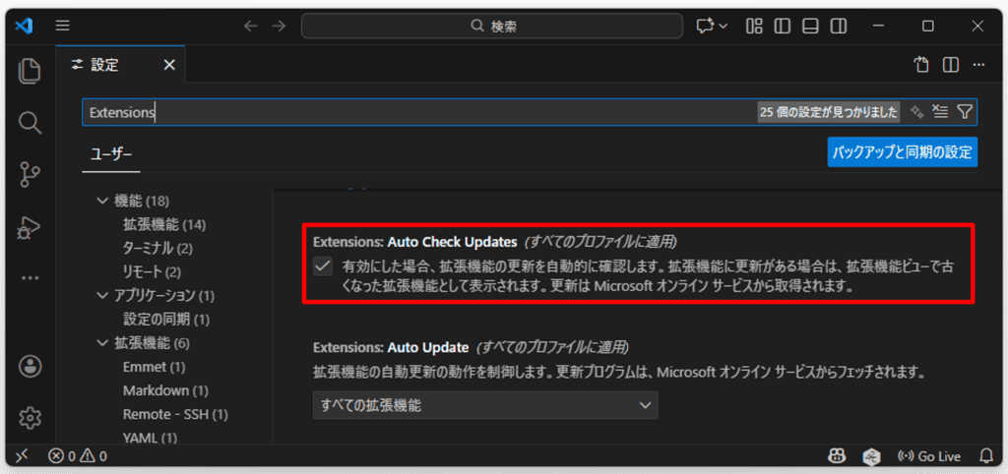This screenshot has width=1008, height=474.
Task: Click the VS Code logo icon
Action: pyautogui.click(x=24, y=26)
